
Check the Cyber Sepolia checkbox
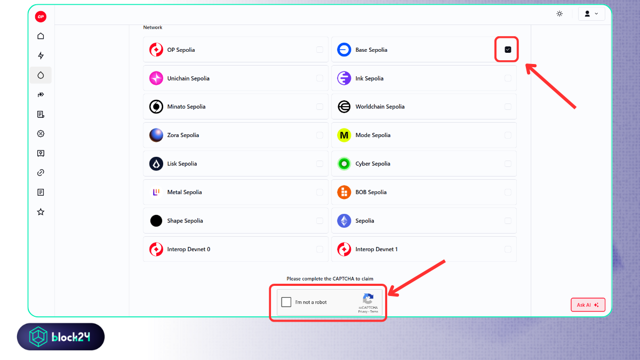click(508, 164)
